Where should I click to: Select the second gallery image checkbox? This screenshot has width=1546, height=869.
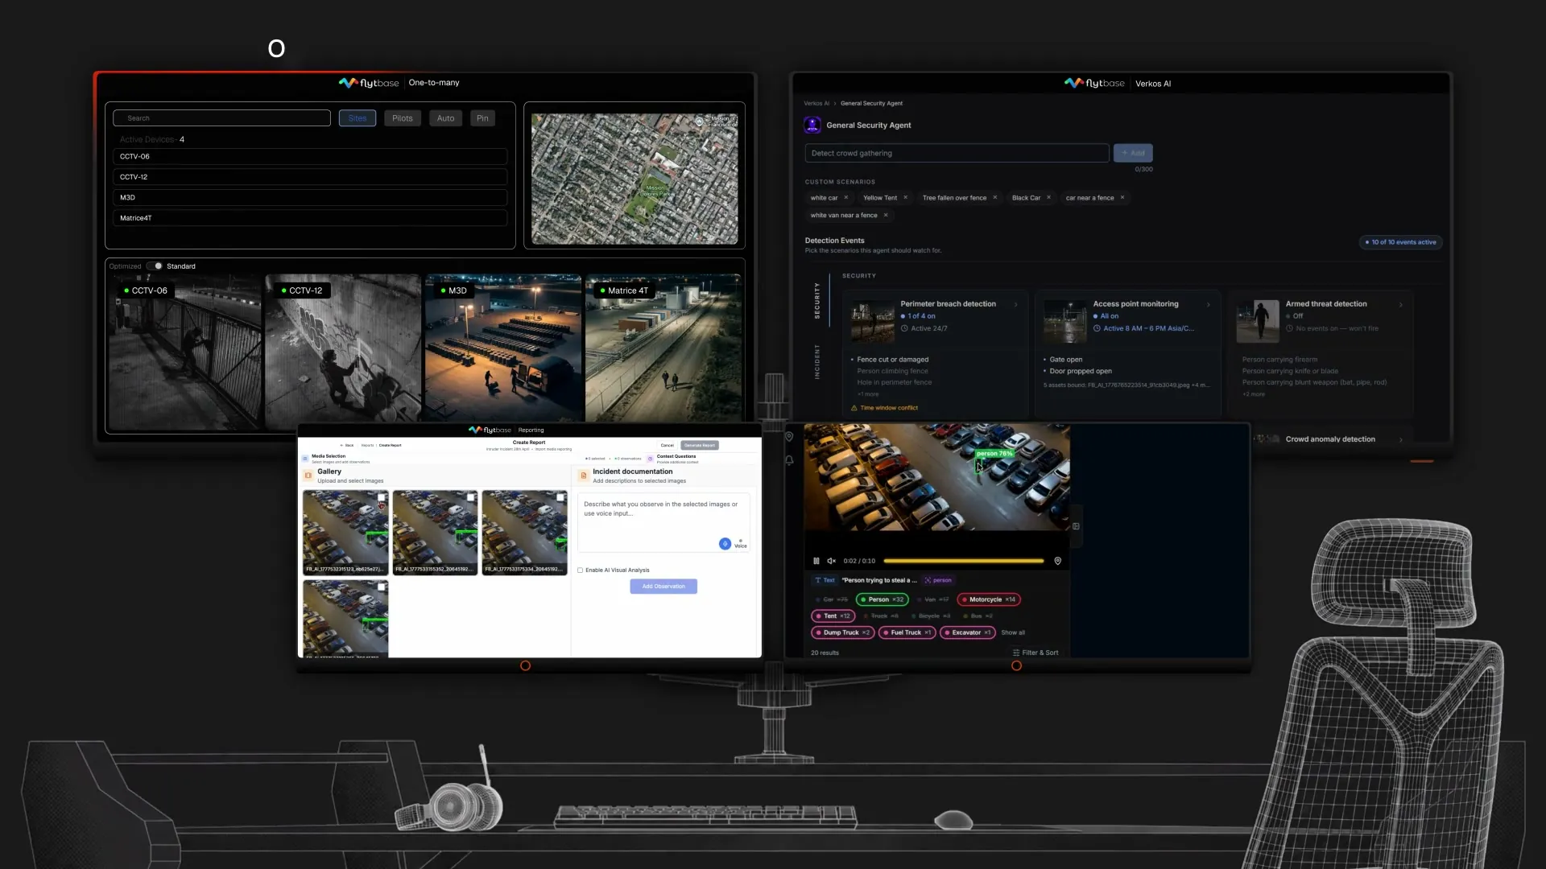(x=471, y=498)
